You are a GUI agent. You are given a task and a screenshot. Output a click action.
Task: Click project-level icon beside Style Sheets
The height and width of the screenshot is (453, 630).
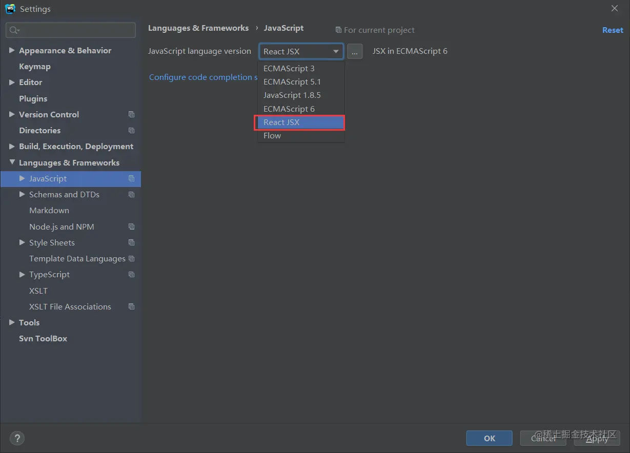pos(132,242)
